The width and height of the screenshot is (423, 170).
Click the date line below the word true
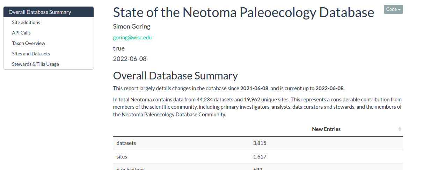[130, 59]
